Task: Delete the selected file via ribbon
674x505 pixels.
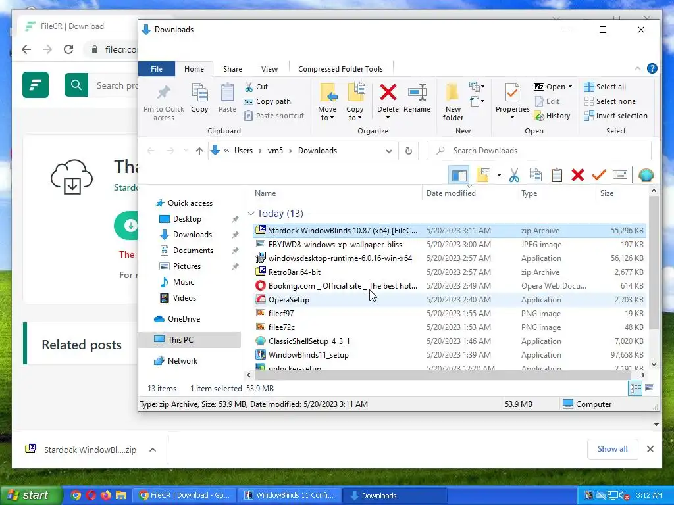Action: [388, 98]
